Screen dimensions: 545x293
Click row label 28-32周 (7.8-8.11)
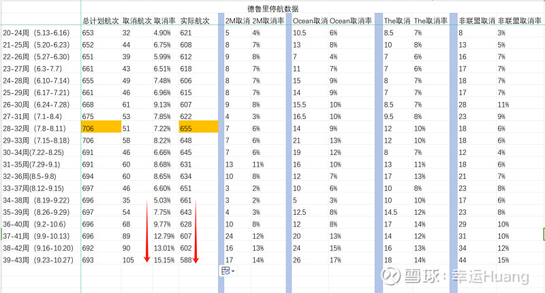(35, 128)
